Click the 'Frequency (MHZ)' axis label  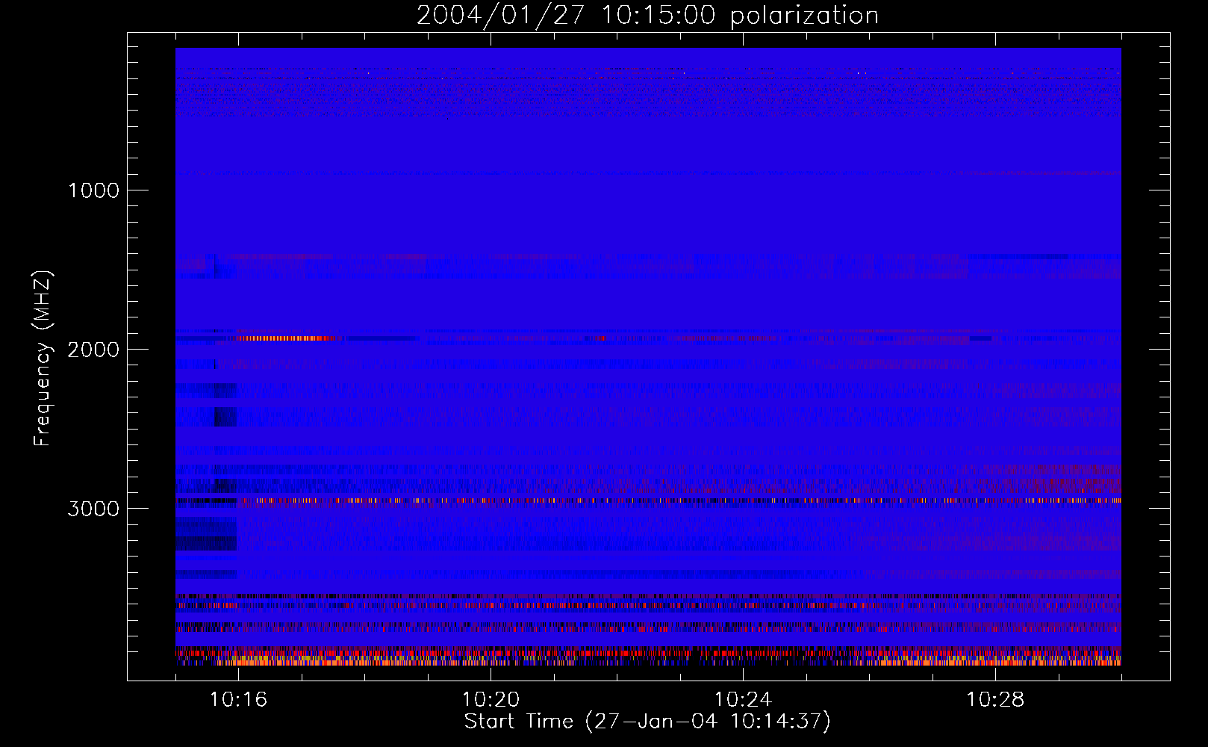(43, 359)
